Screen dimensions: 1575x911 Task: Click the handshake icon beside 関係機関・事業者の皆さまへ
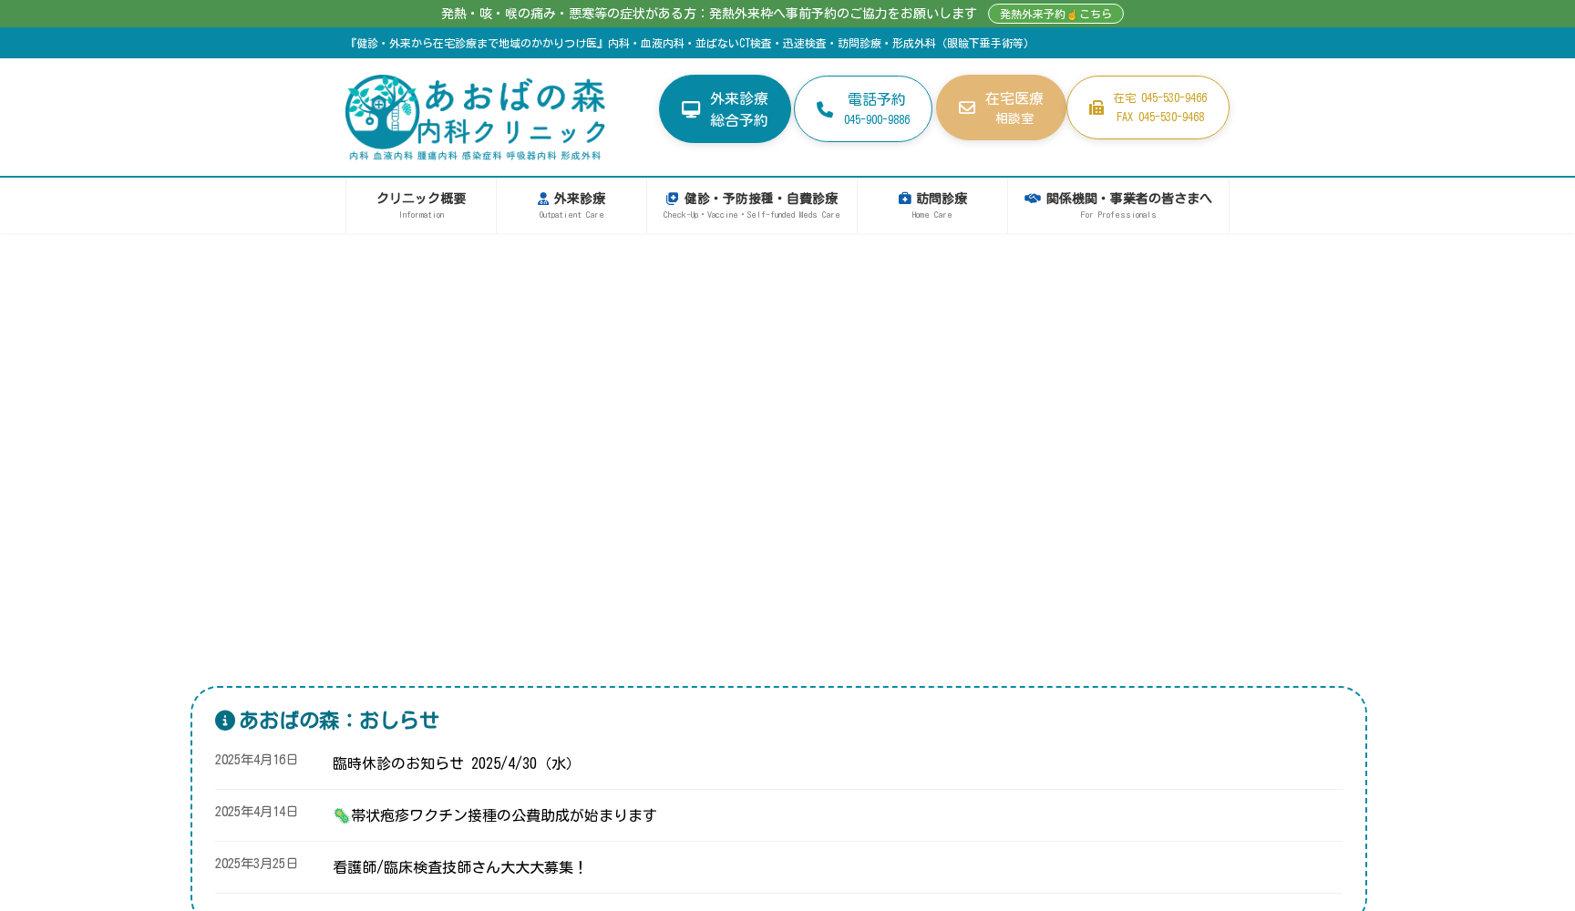point(1033,199)
